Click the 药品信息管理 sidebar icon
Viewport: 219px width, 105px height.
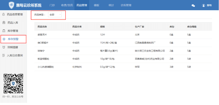coord(4,14)
